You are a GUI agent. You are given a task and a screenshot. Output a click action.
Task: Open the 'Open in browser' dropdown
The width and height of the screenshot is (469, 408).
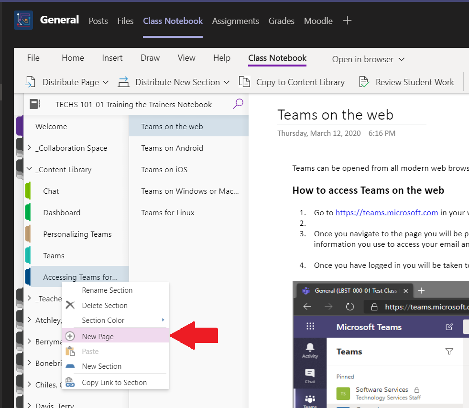tap(401, 59)
